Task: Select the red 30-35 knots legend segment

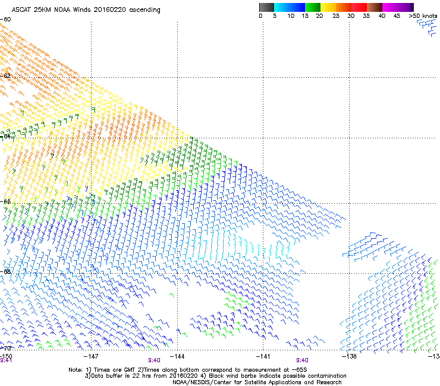Action: click(x=359, y=7)
